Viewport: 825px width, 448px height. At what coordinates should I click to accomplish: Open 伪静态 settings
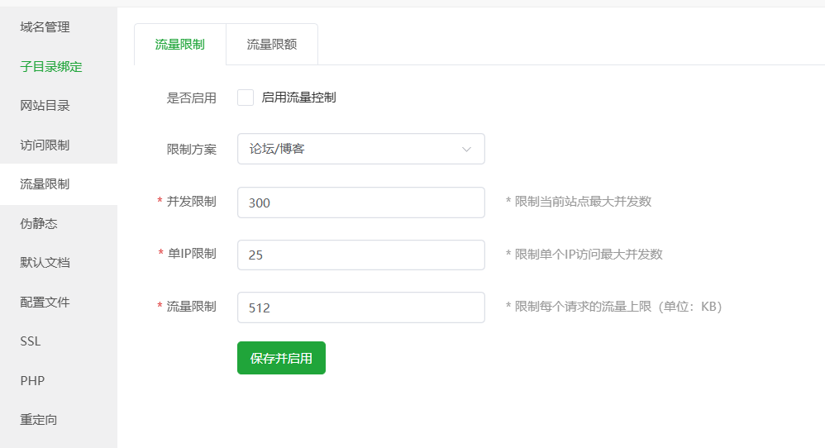coord(38,223)
